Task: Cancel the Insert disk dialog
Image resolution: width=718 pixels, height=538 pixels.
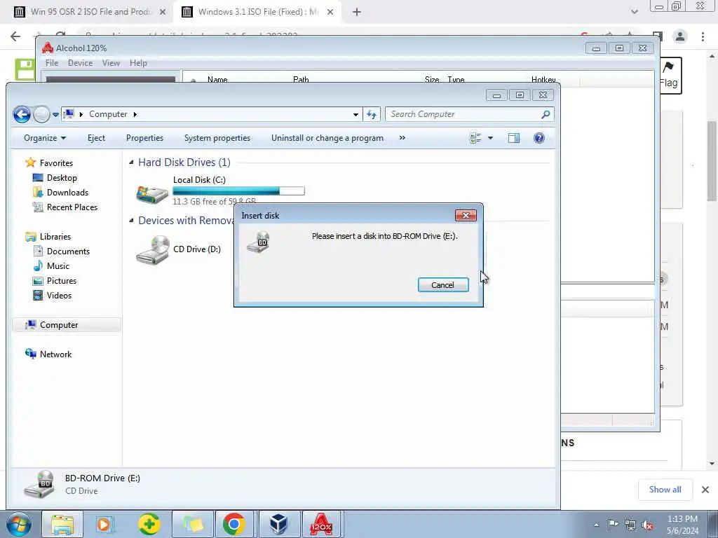Action: [443, 284]
